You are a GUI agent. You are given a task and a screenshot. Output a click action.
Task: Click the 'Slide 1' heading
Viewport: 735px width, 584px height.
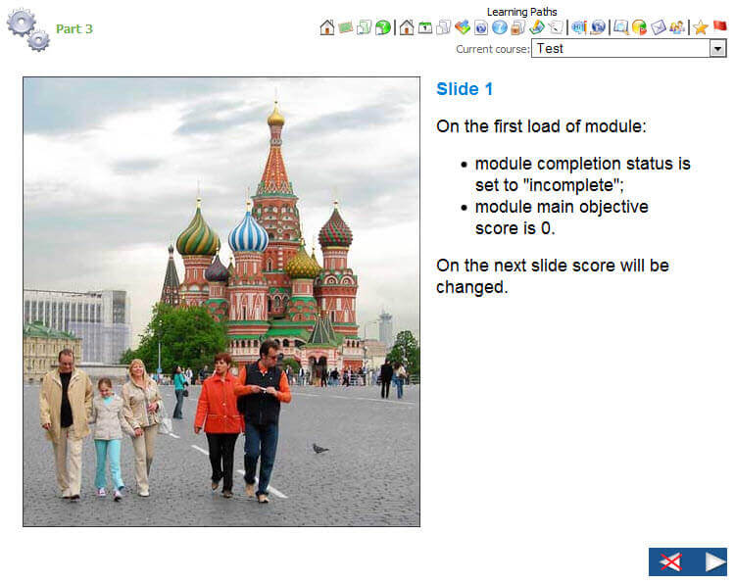[x=465, y=89]
